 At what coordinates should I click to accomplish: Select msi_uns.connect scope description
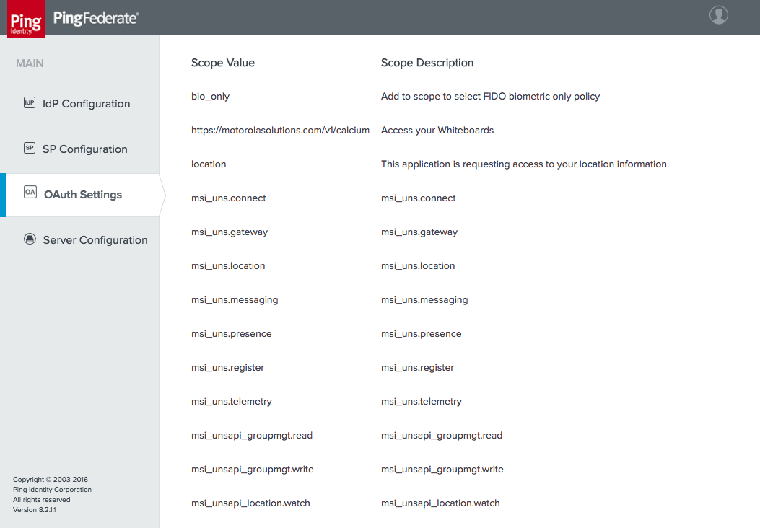(x=419, y=198)
